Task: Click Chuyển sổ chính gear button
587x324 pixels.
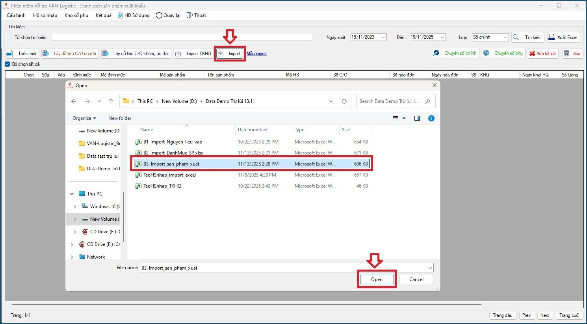Action: 455,53
